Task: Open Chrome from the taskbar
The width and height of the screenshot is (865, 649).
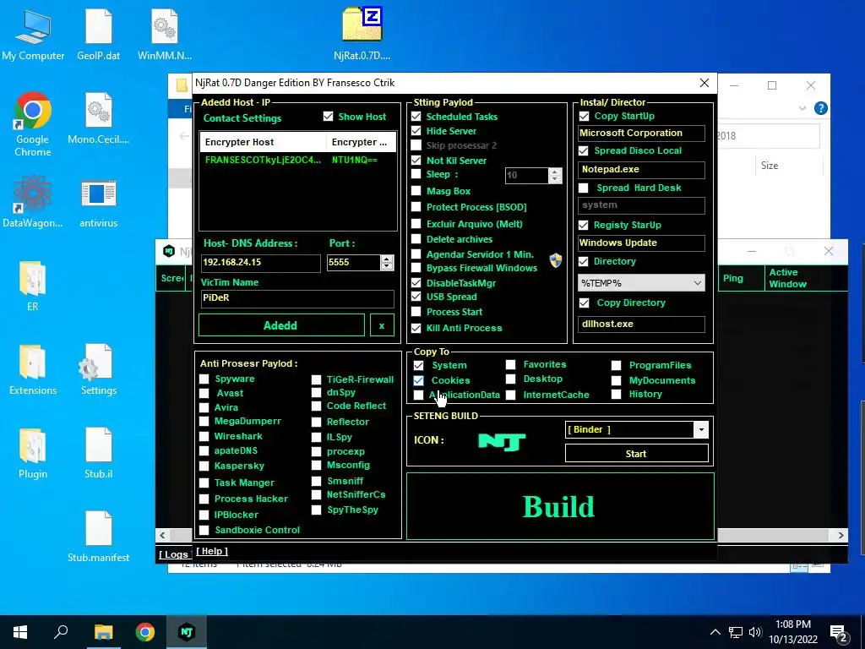Action: [x=145, y=632]
